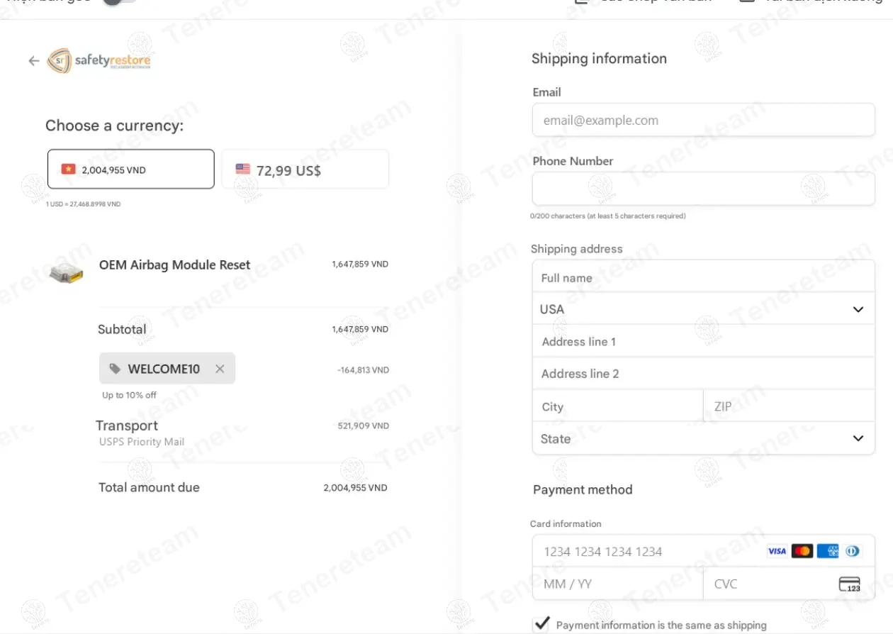Screen dimensions: 893x634
Task: Click the back arrow beside safetyrestore logo
Action: coord(33,61)
